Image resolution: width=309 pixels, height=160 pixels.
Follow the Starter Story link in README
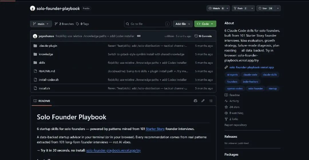(x=155, y=129)
